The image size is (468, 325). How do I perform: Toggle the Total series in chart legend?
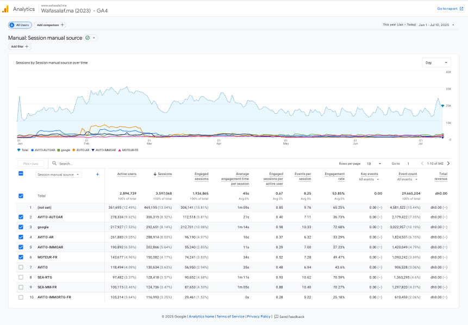point(23,150)
